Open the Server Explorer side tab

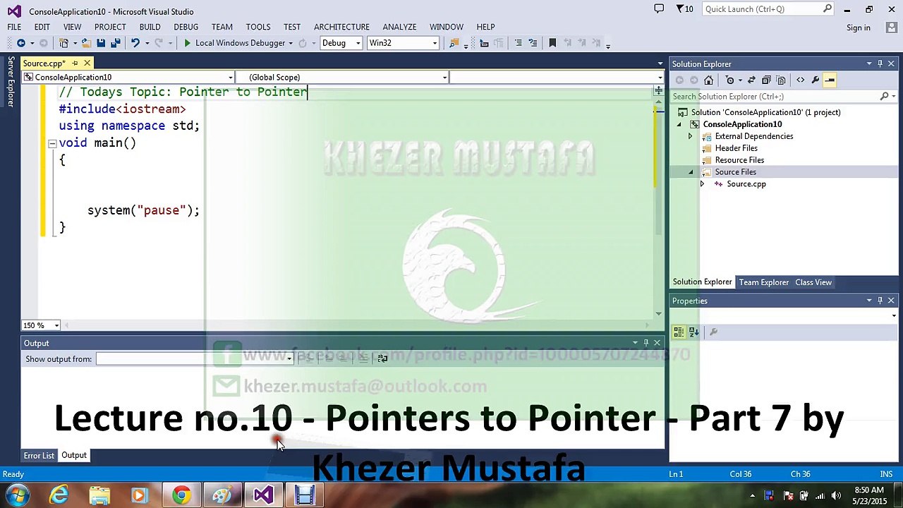pyautogui.click(x=11, y=82)
